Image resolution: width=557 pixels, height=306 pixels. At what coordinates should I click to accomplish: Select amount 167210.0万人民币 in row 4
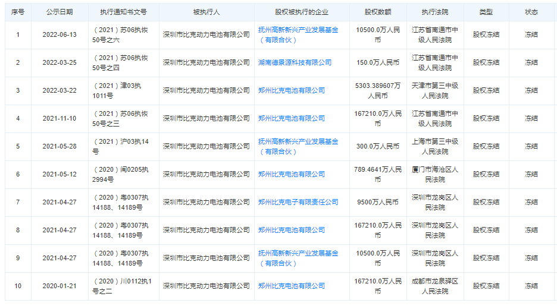coord(378,118)
